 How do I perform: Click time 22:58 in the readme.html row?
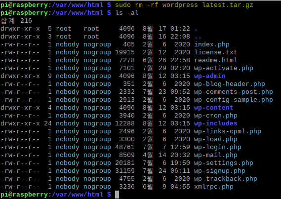(x=180, y=60)
